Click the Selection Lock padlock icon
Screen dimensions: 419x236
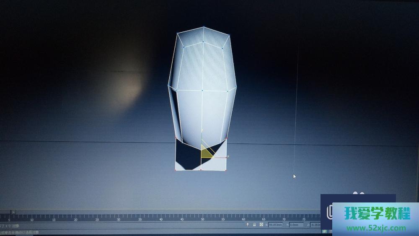[x=254, y=225]
